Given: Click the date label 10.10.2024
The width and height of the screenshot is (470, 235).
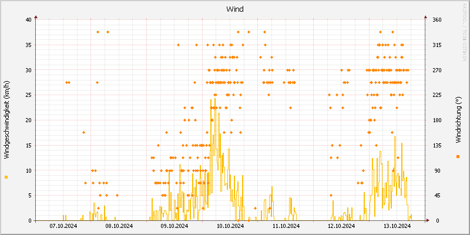Looking at the screenshot, I should click(x=230, y=226).
